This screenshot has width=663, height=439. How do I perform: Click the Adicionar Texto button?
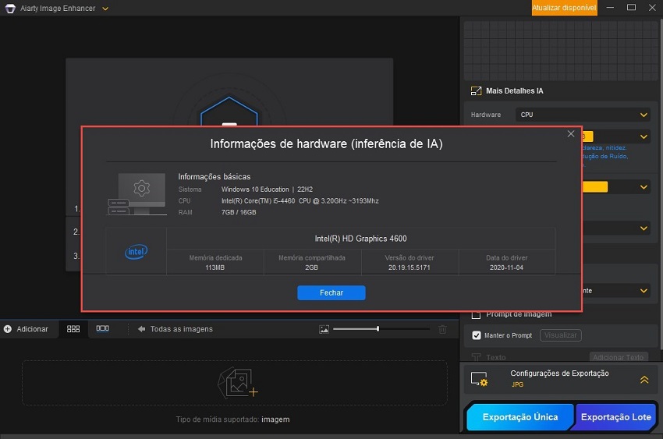coord(619,357)
